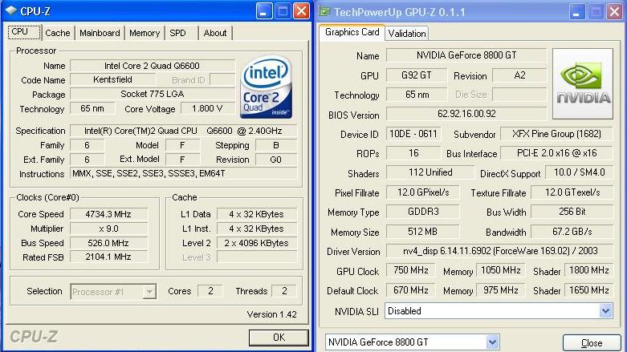The width and height of the screenshot is (627, 352).
Task: Click the Shaders value 112 Unified
Action: tap(430, 172)
